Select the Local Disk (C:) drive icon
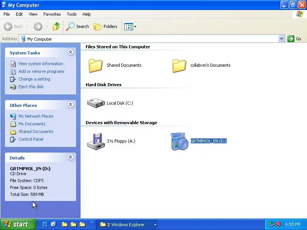The width and height of the screenshot is (307, 230). [x=96, y=103]
